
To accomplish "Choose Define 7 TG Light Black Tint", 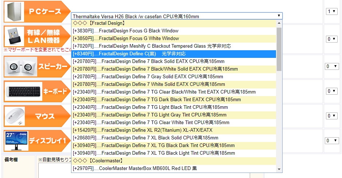I will (174, 107).
